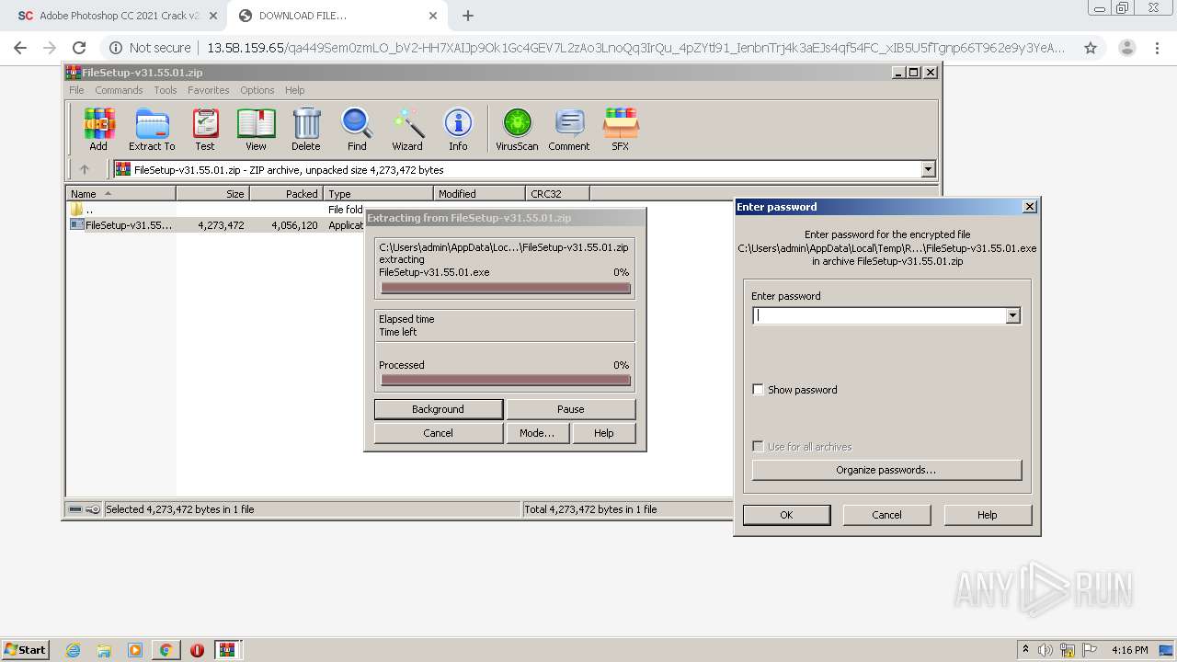Enable the Show password checkbox
This screenshot has height=662, width=1177.
(x=758, y=389)
